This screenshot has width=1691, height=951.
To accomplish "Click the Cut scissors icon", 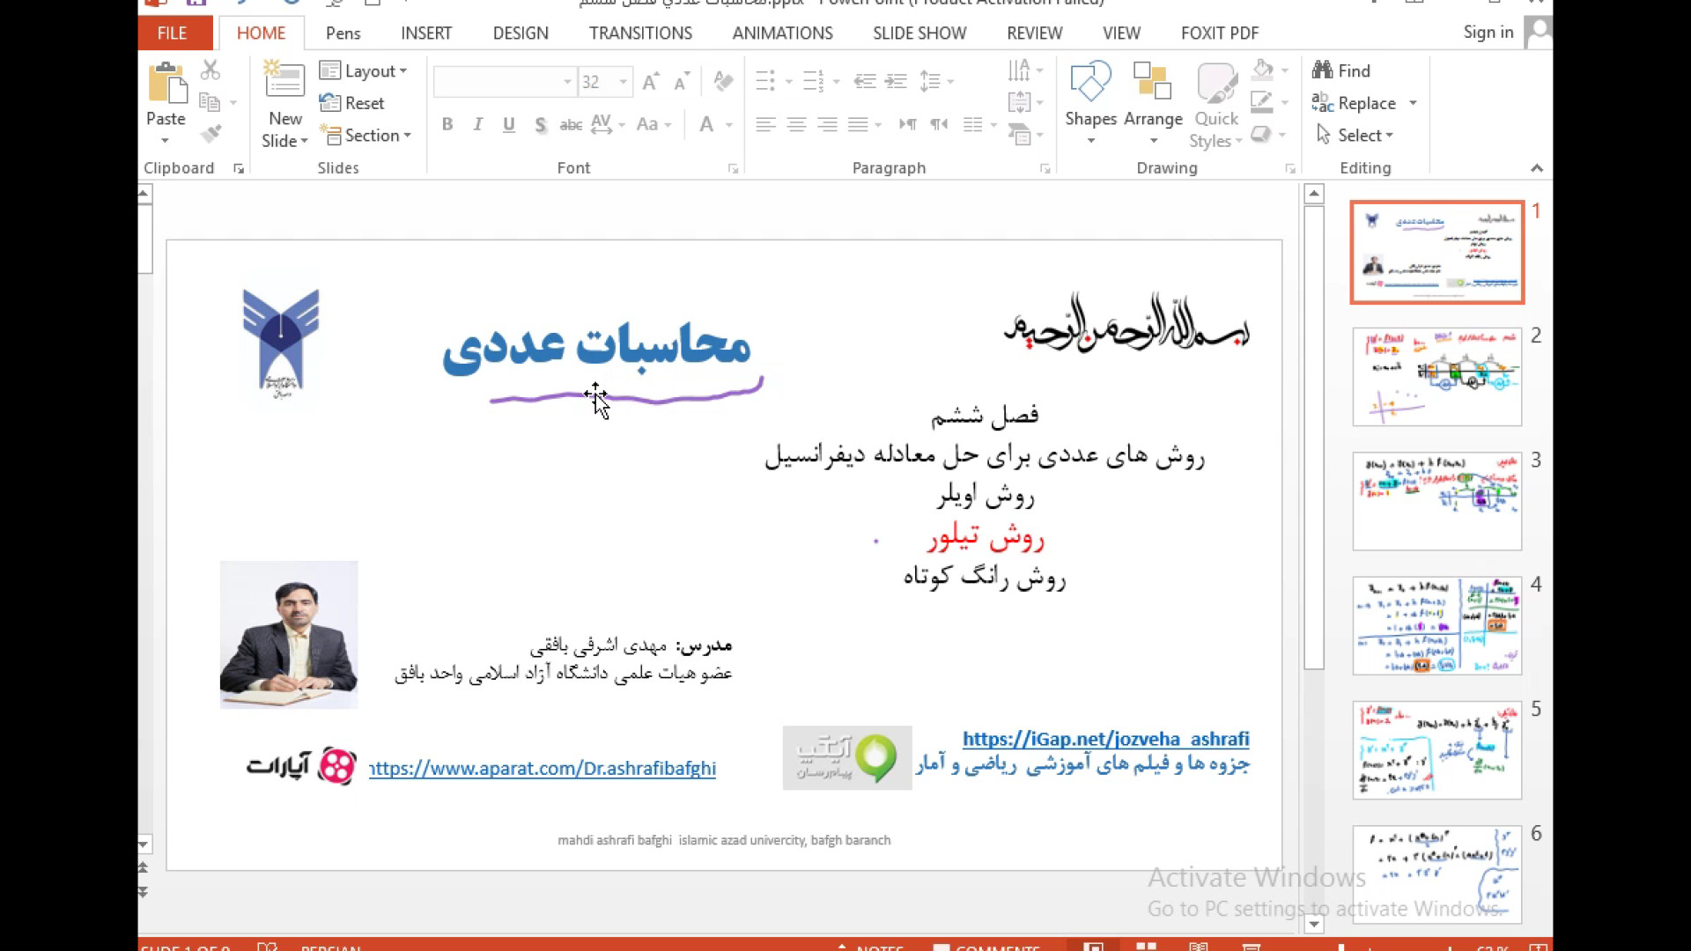I will [210, 70].
